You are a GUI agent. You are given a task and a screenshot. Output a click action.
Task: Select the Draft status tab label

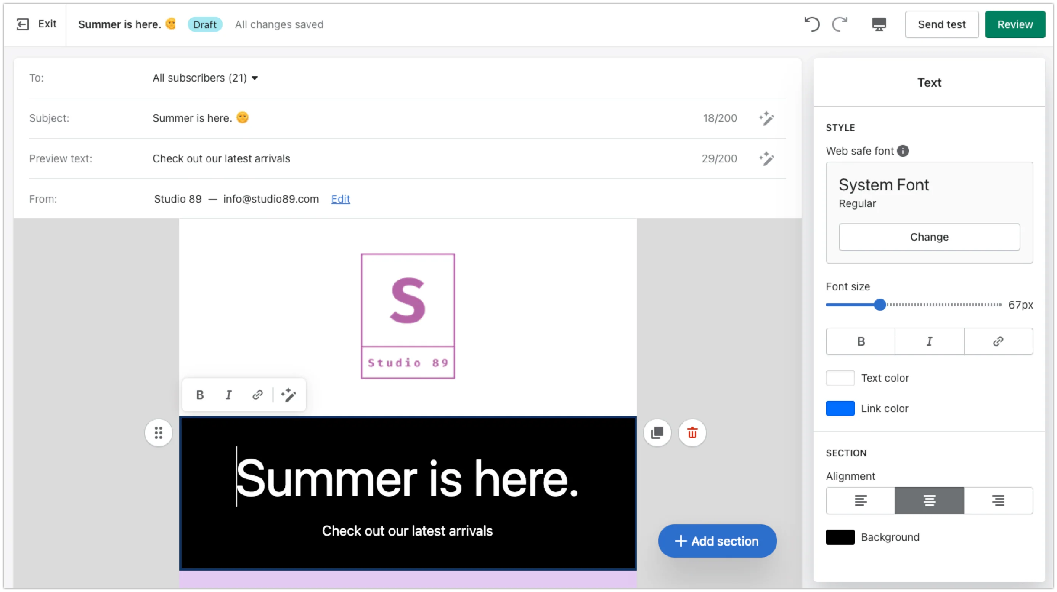[x=204, y=24]
